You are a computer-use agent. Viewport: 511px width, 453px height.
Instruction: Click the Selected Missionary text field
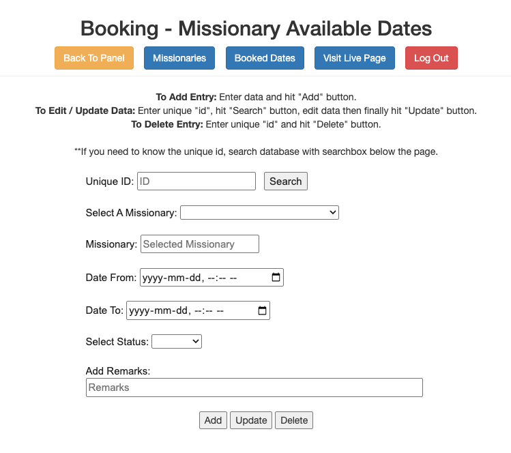[x=200, y=244]
